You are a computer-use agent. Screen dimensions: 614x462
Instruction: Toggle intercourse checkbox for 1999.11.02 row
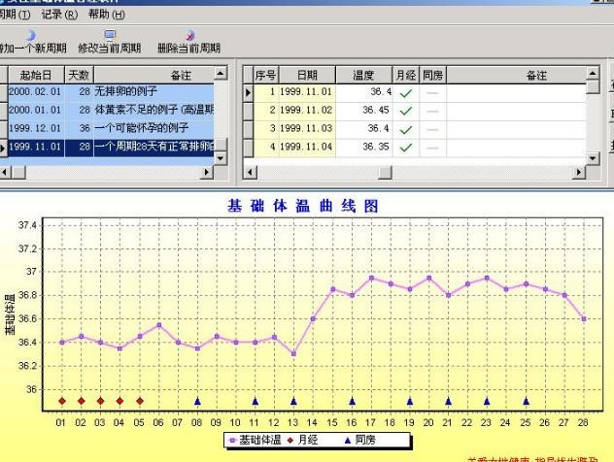point(432,111)
